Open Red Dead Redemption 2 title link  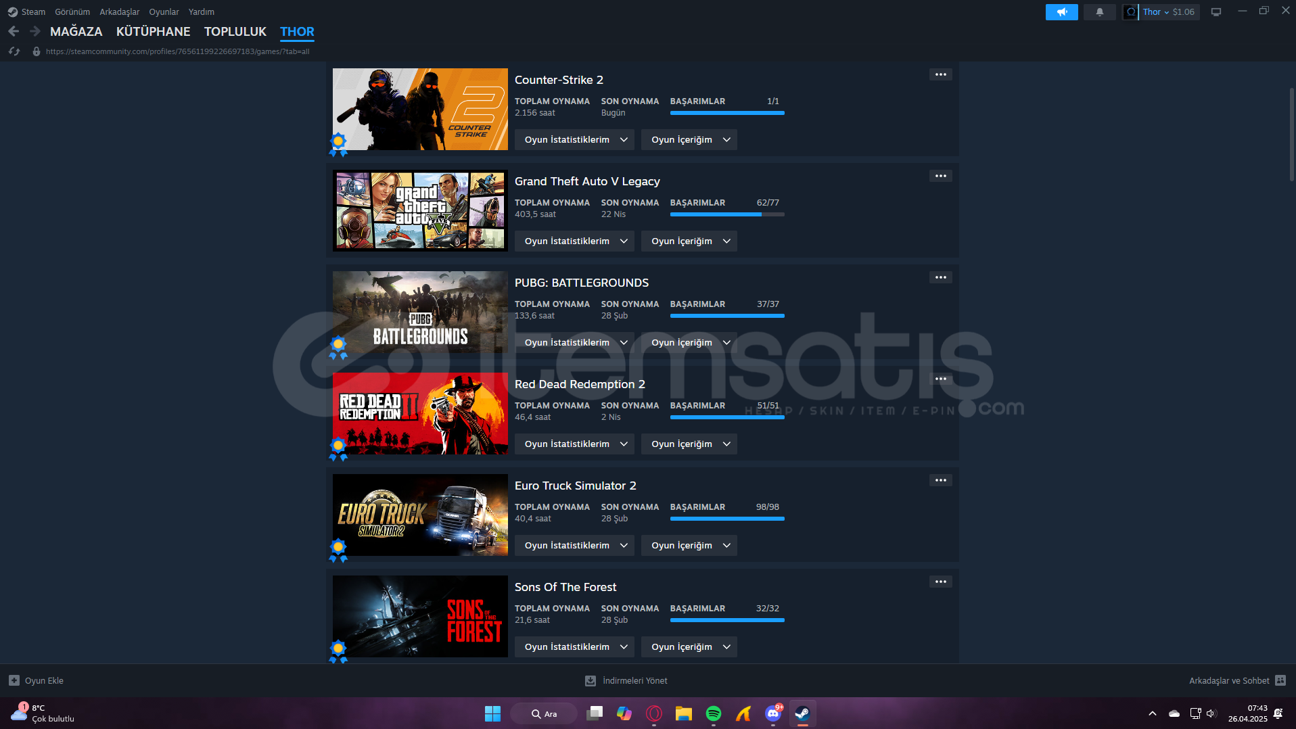point(580,384)
